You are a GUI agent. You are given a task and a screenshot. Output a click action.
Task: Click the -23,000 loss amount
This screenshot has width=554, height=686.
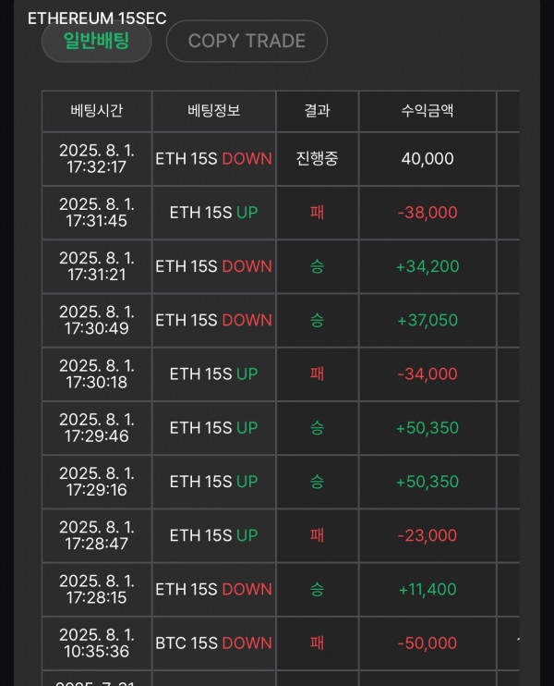pyautogui.click(x=428, y=535)
